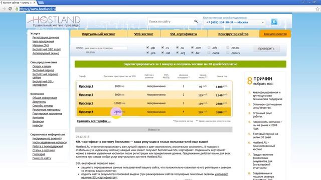Click the Hostland logo

pos(54,21)
